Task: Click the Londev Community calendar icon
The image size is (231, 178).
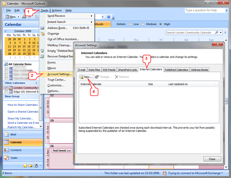Action: point(11,88)
